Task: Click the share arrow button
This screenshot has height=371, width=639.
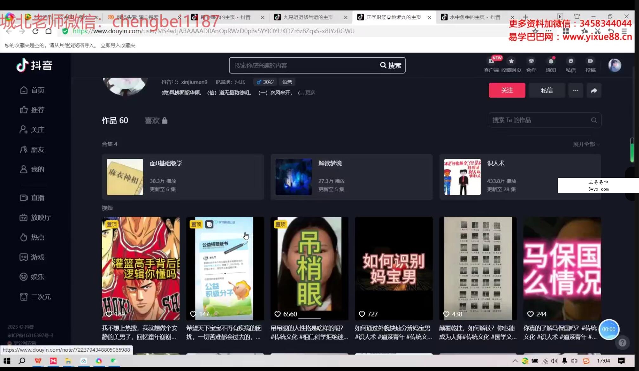Action: click(x=594, y=90)
